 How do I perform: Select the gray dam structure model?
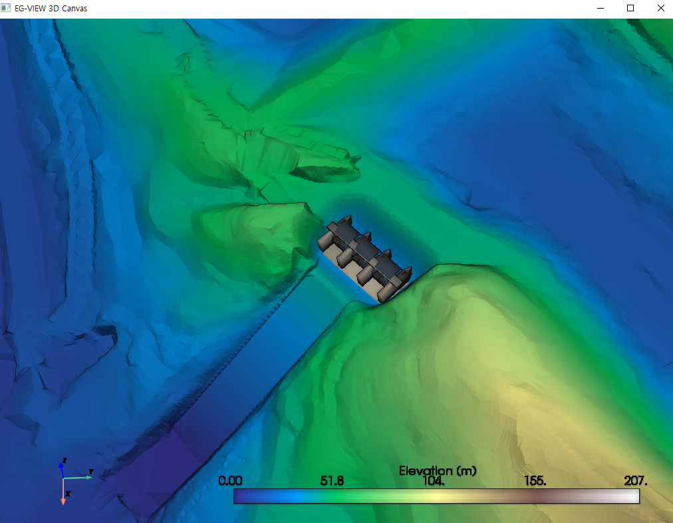[364, 259]
